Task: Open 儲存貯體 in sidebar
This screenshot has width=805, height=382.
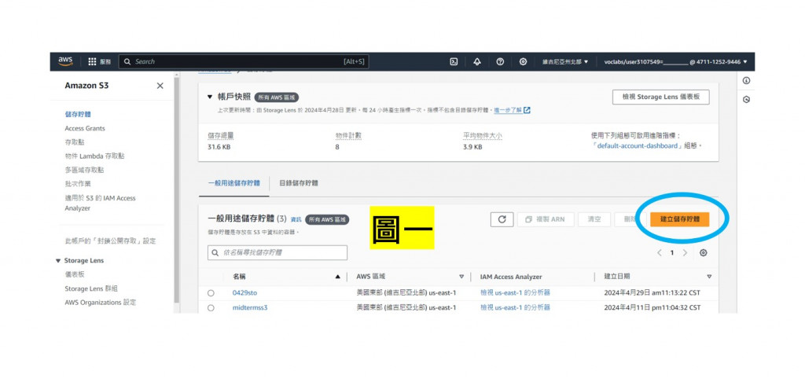Action: 78,114
